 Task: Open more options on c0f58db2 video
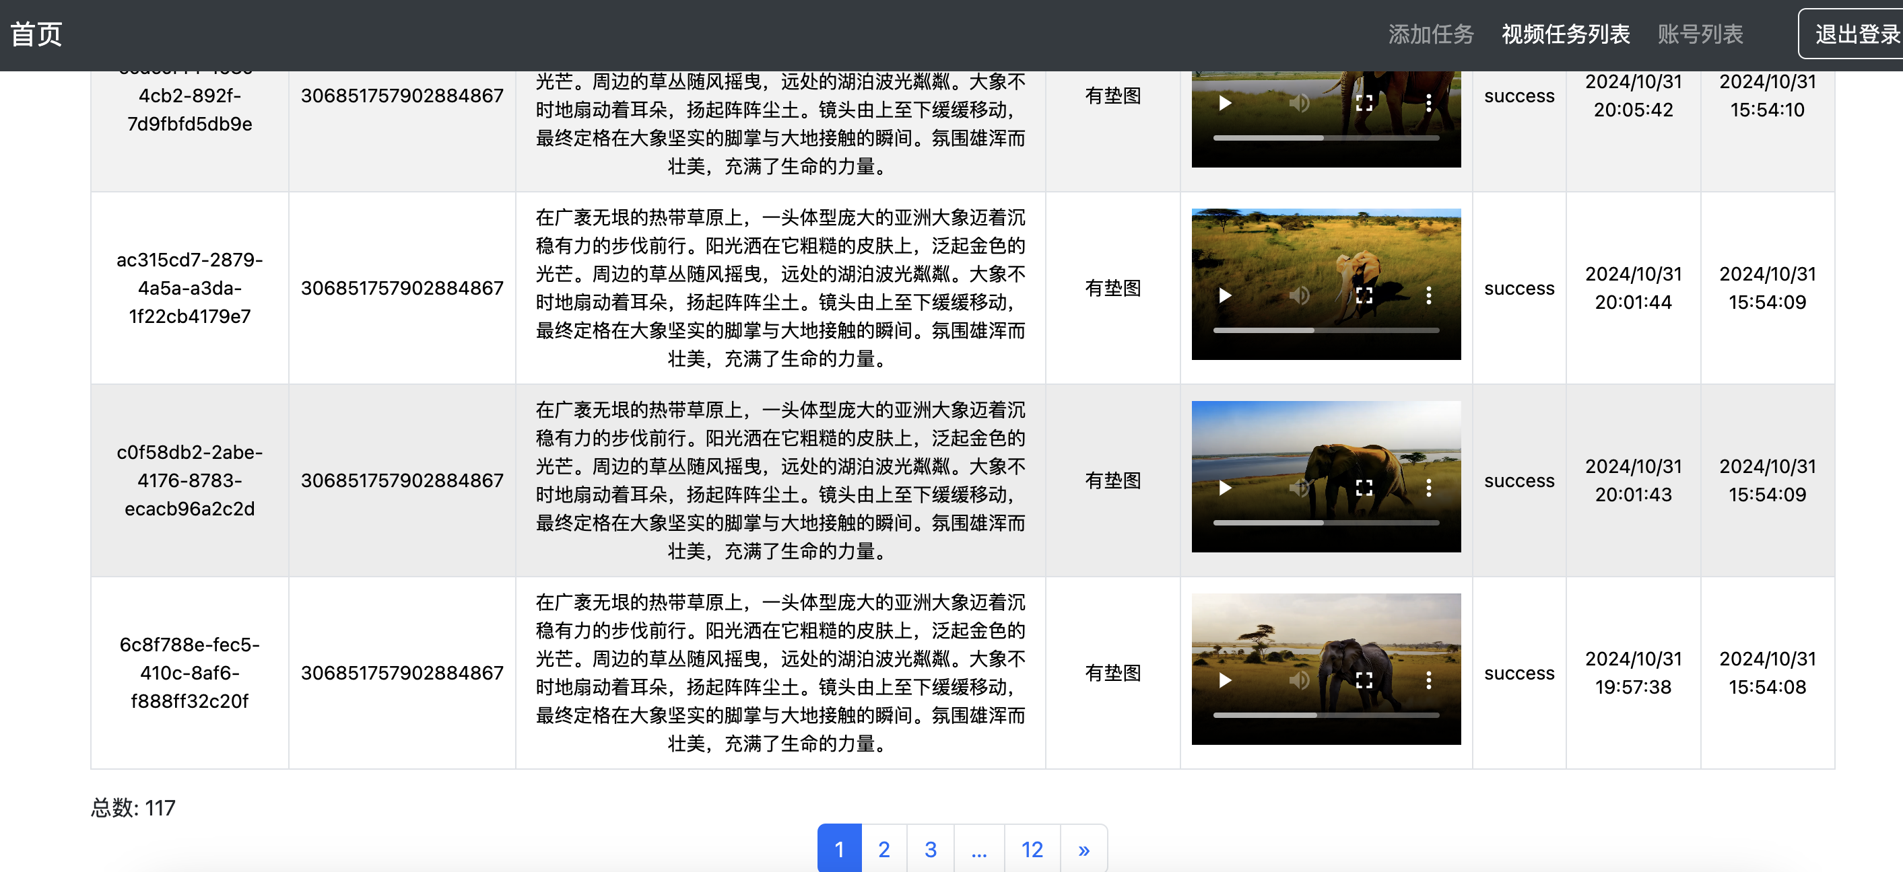point(1428,487)
